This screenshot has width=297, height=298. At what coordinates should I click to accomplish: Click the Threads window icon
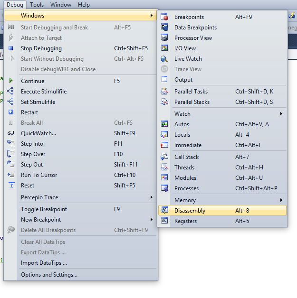(x=164, y=167)
